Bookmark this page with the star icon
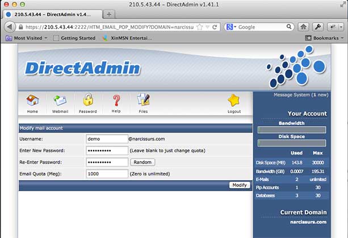 click(x=199, y=27)
